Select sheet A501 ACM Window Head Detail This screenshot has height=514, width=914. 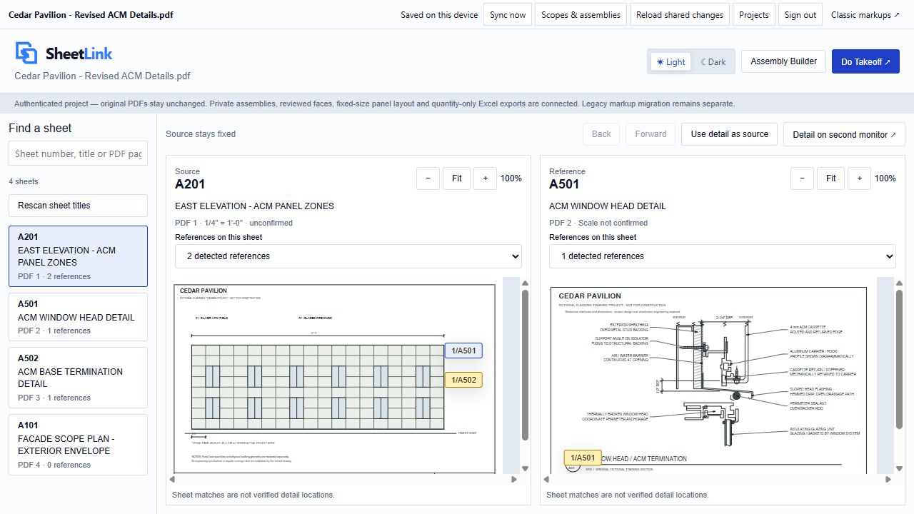point(78,317)
